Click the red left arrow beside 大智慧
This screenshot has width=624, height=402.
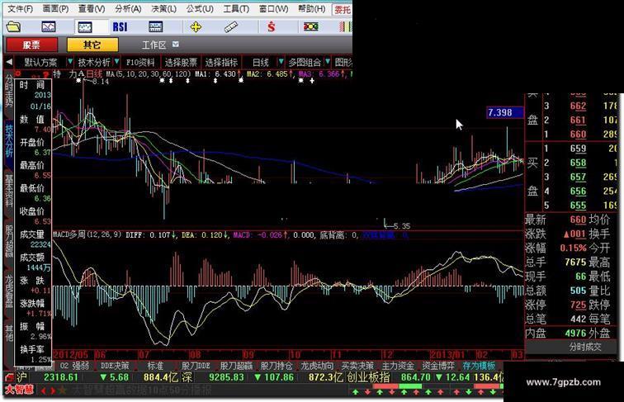pyautogui.click(x=45, y=390)
